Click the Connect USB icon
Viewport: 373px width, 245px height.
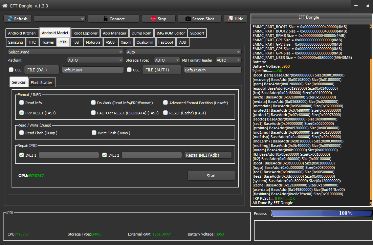(106, 19)
